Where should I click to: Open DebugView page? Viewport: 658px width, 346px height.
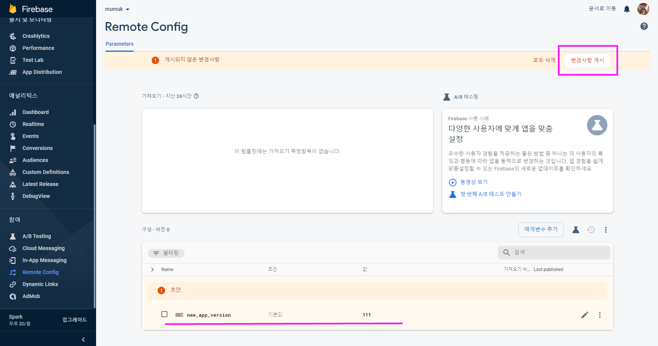[x=36, y=196]
